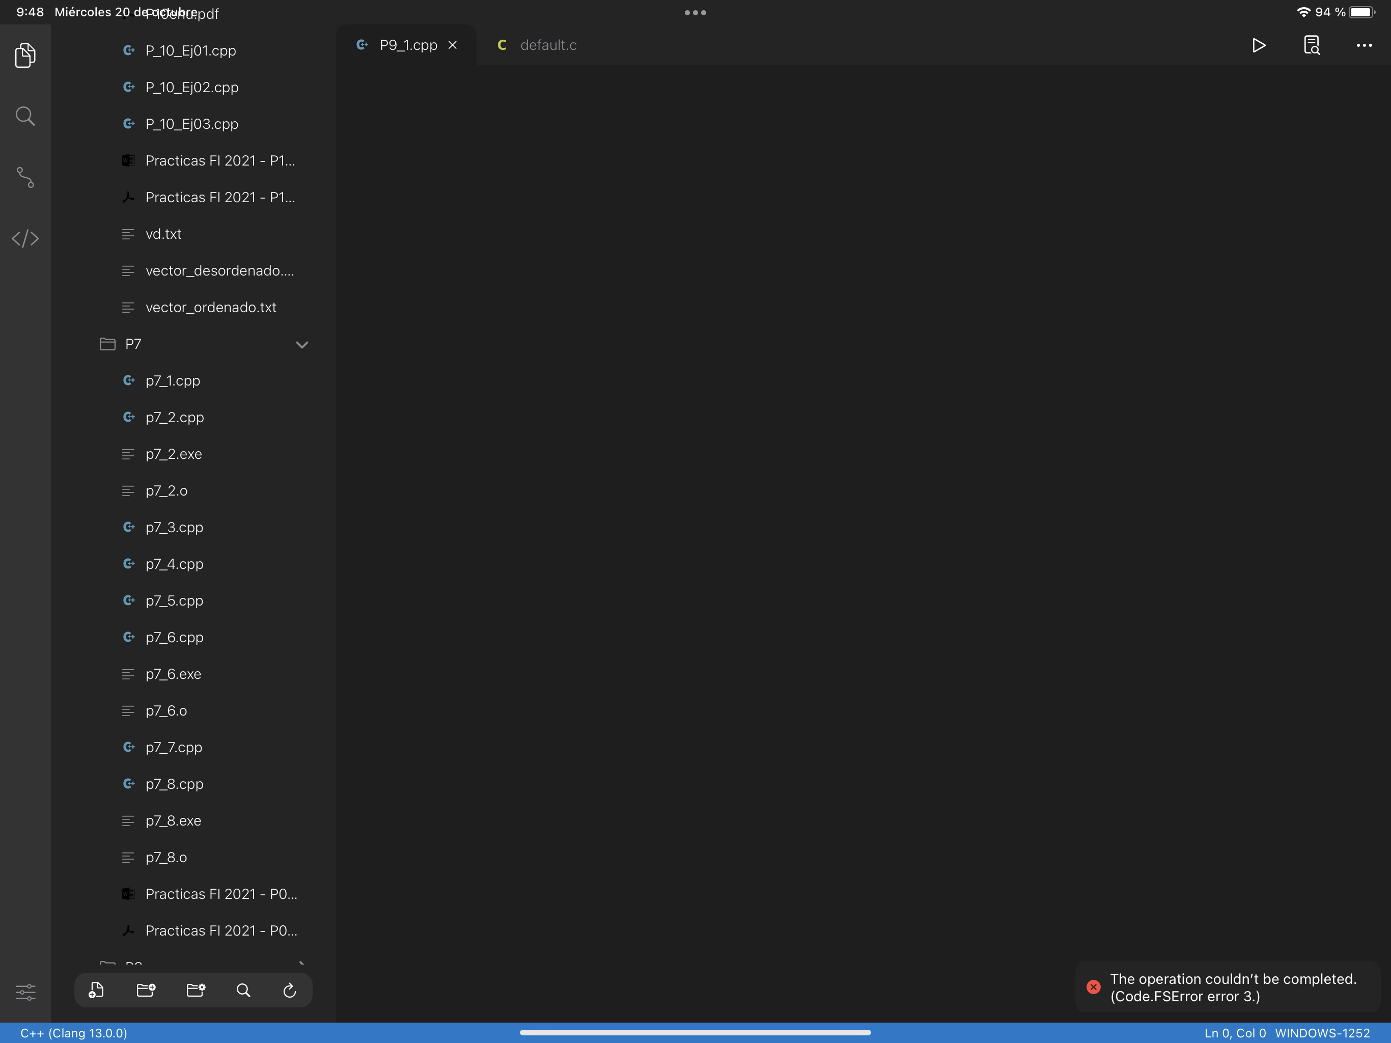The width and height of the screenshot is (1391, 1043).
Task: Click the search icon in bottom toolbar
Action: coord(243,990)
